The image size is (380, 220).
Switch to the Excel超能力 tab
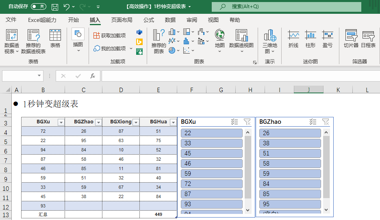pos(42,20)
